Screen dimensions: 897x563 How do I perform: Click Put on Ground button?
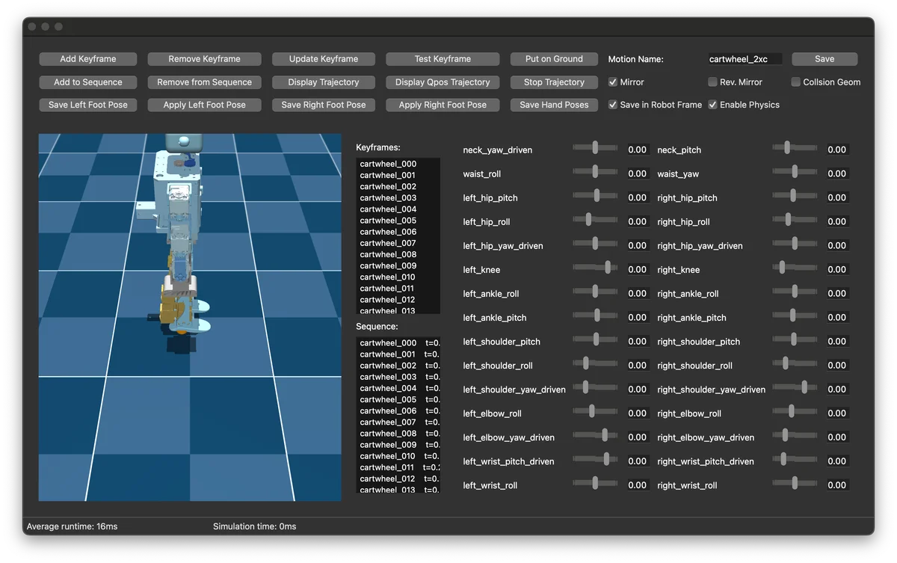[554, 59]
